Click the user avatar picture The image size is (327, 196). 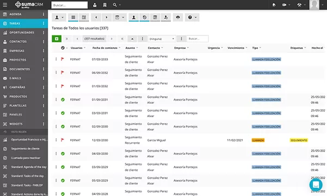click(314, 5)
